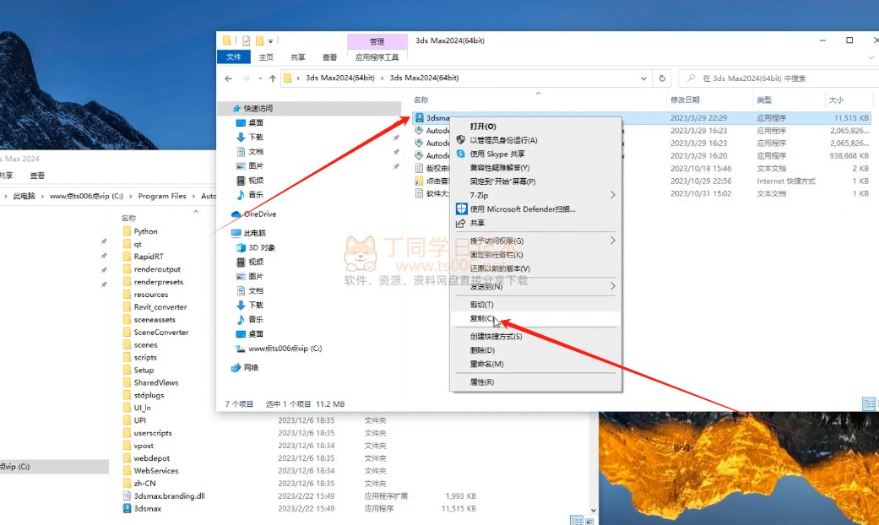Choose 剪切(T) in context menu
The image size is (879, 525).
pos(536,305)
